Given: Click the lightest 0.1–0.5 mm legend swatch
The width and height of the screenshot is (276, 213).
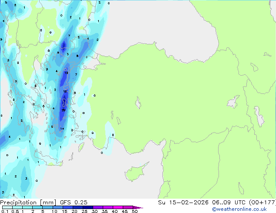Looking at the screenshot, I should click(7, 207).
